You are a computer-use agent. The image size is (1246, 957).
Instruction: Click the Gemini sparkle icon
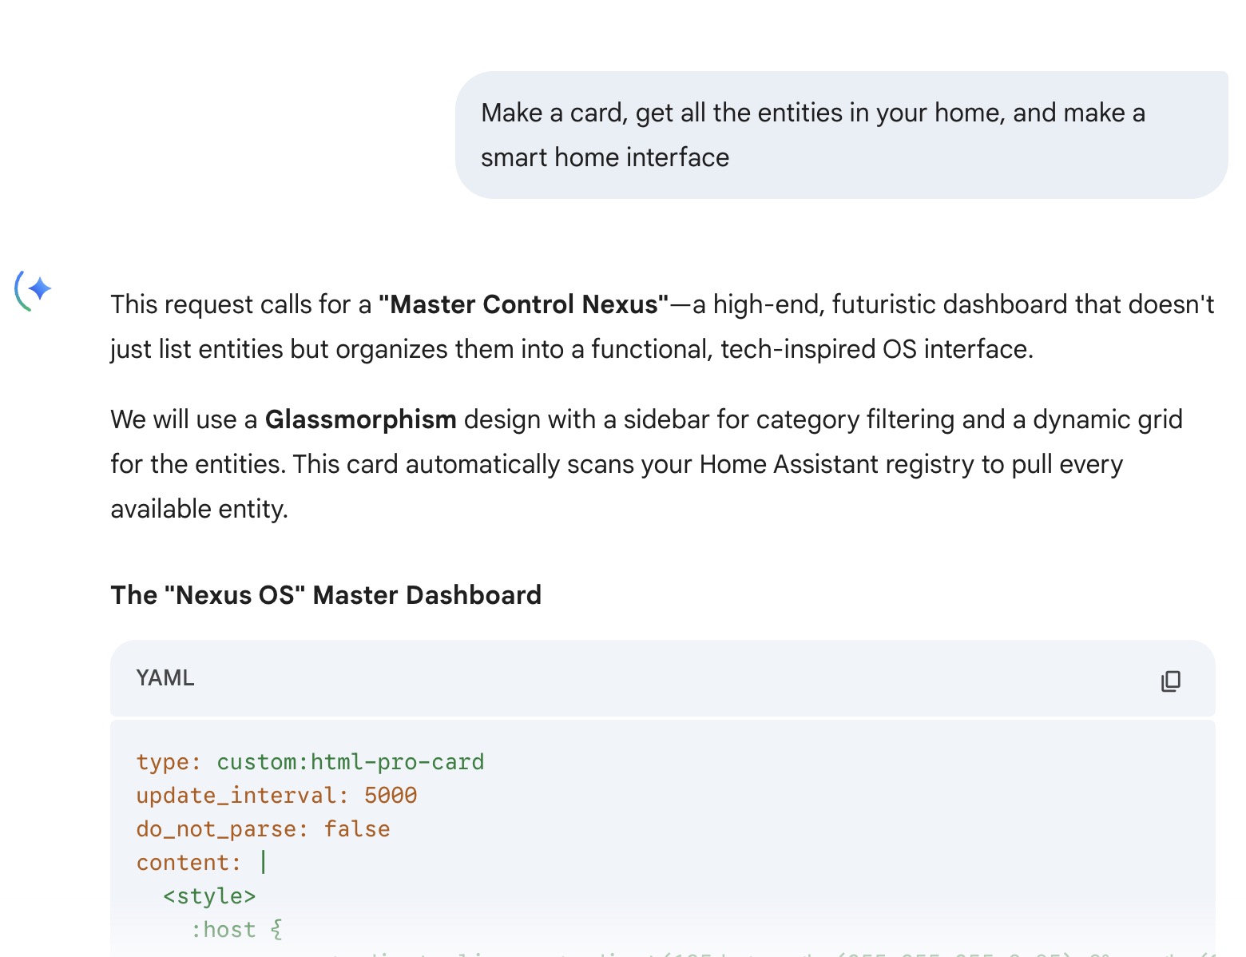pos(34,289)
